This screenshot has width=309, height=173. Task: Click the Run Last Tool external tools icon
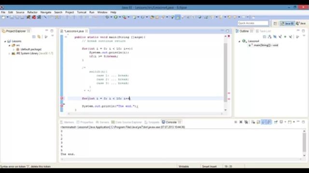click(125, 17)
